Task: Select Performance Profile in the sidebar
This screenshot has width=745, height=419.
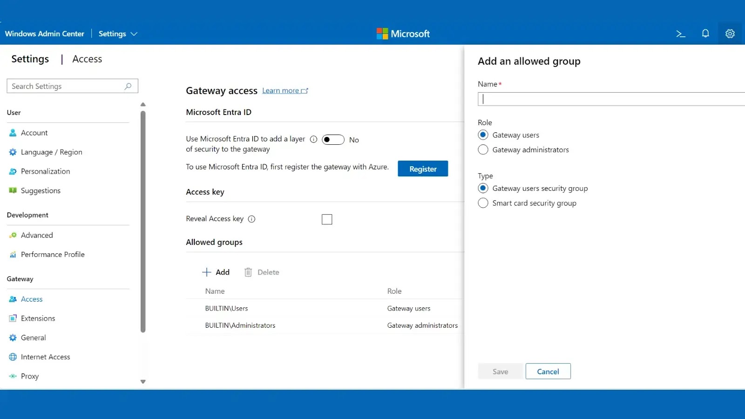Action: click(52, 254)
